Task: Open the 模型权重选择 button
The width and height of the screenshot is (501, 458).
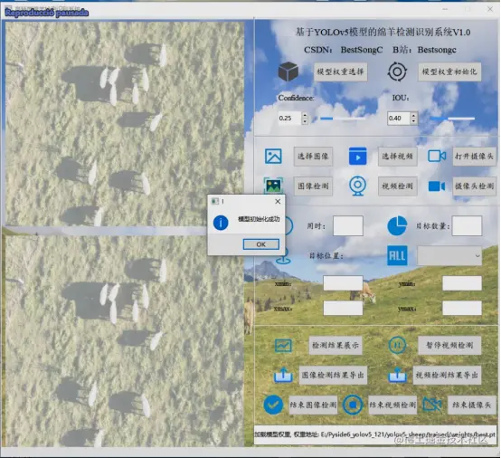Action: point(340,72)
